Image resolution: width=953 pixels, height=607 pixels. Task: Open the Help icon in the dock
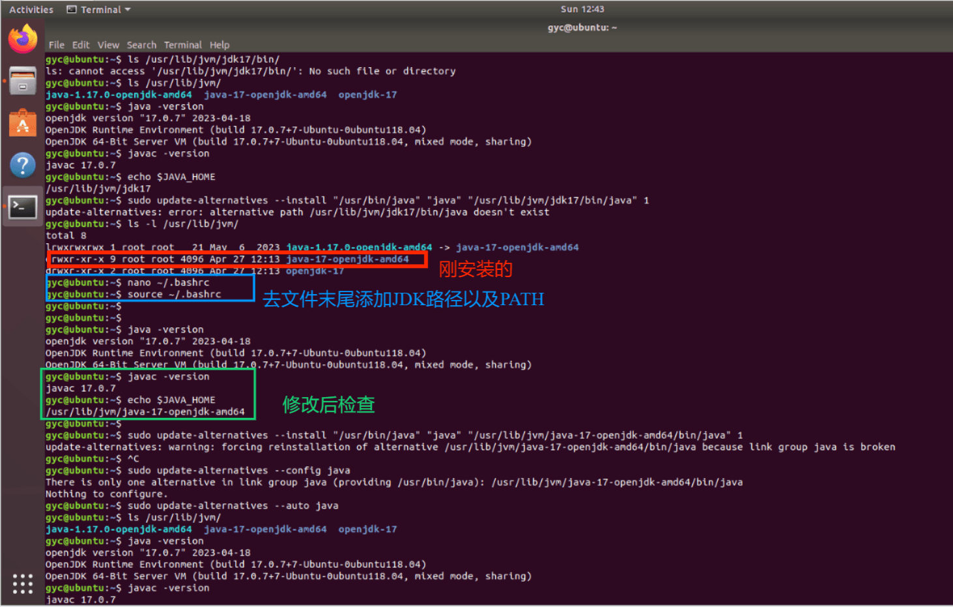[x=22, y=165]
